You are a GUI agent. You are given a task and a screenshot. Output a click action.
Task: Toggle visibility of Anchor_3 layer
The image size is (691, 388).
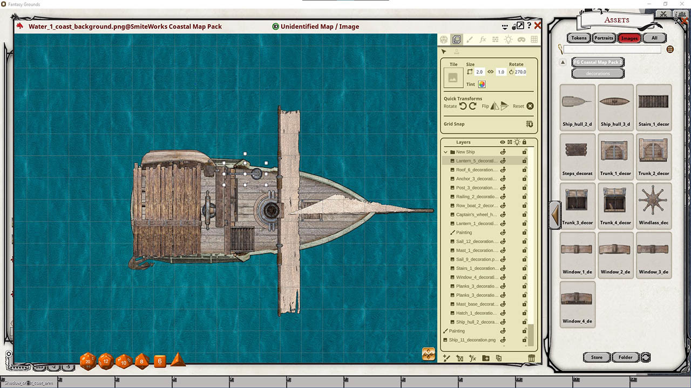coord(503,179)
